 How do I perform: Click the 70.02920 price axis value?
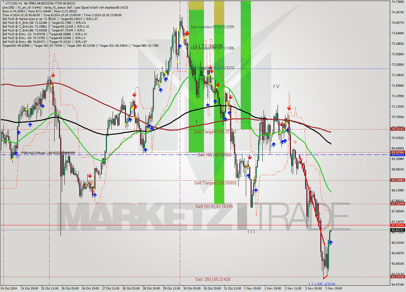(397, 138)
